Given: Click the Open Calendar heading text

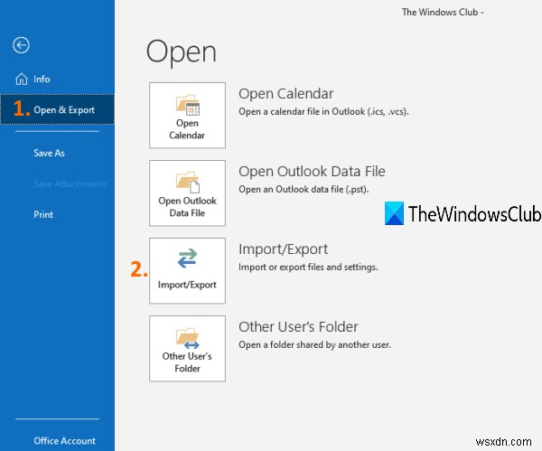Looking at the screenshot, I should click(285, 94).
